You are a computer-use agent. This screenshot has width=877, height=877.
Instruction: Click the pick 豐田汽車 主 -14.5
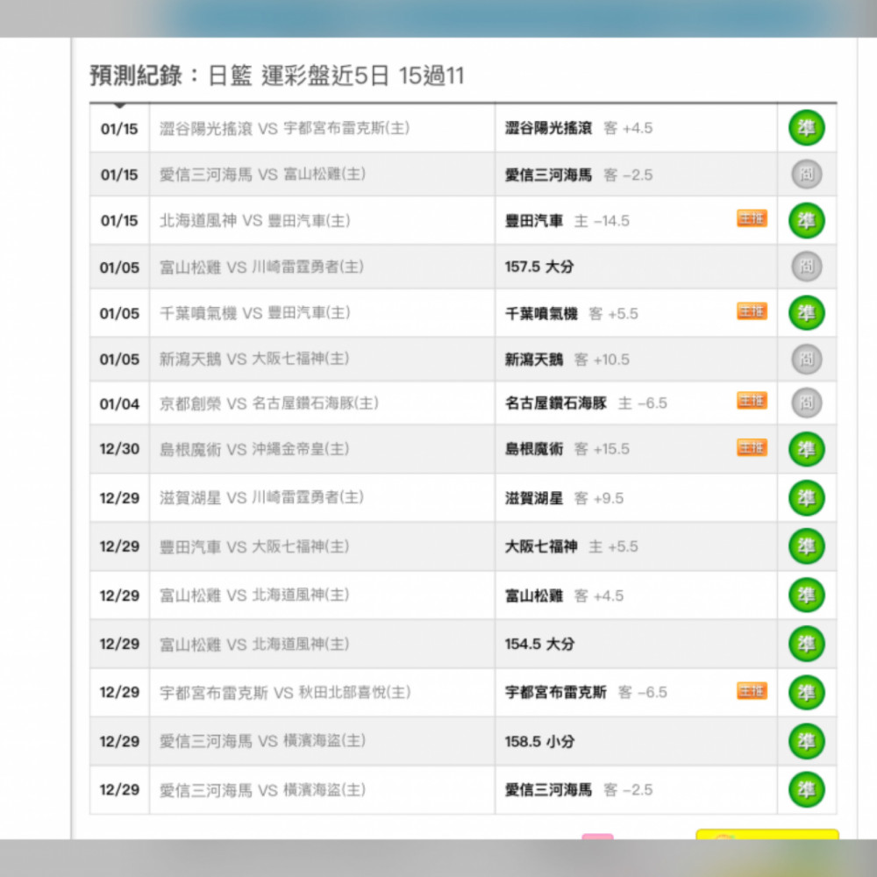tap(567, 221)
